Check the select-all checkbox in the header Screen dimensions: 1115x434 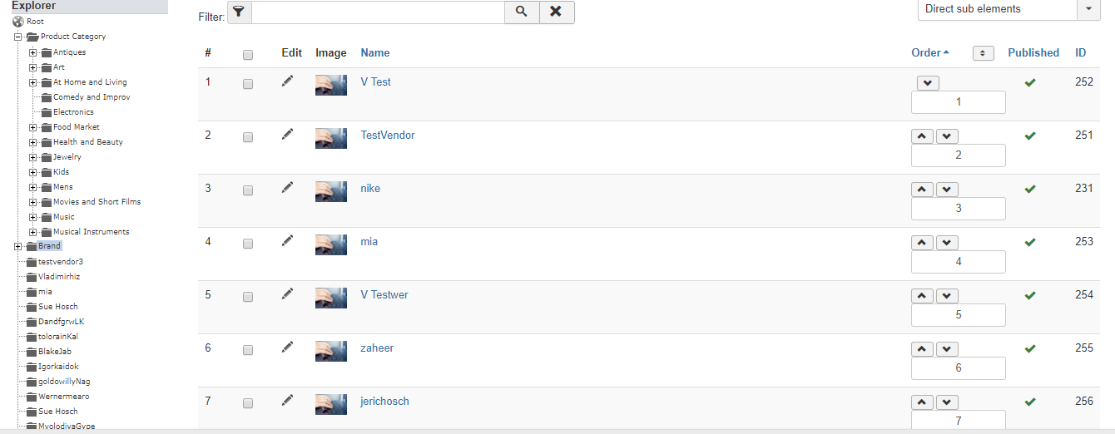248,55
